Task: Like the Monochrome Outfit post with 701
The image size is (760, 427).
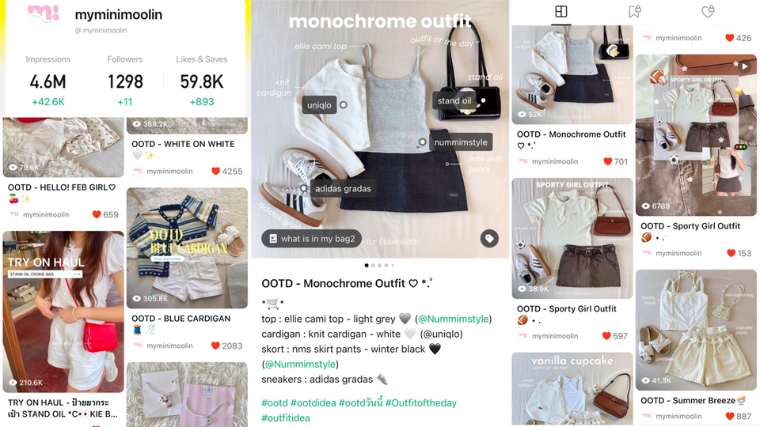Action: (607, 161)
